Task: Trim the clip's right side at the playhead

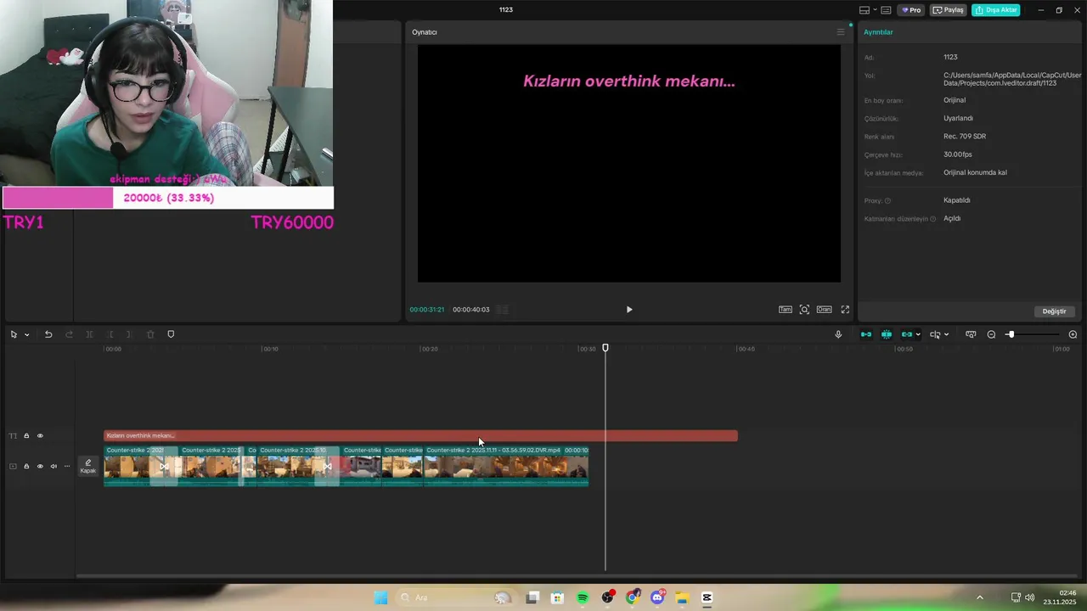Action: (129, 334)
